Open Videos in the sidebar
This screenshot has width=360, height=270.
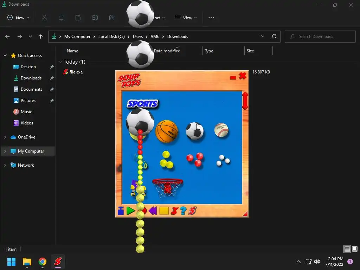(27, 123)
